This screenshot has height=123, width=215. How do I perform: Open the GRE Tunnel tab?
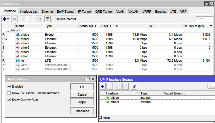pos(104,12)
